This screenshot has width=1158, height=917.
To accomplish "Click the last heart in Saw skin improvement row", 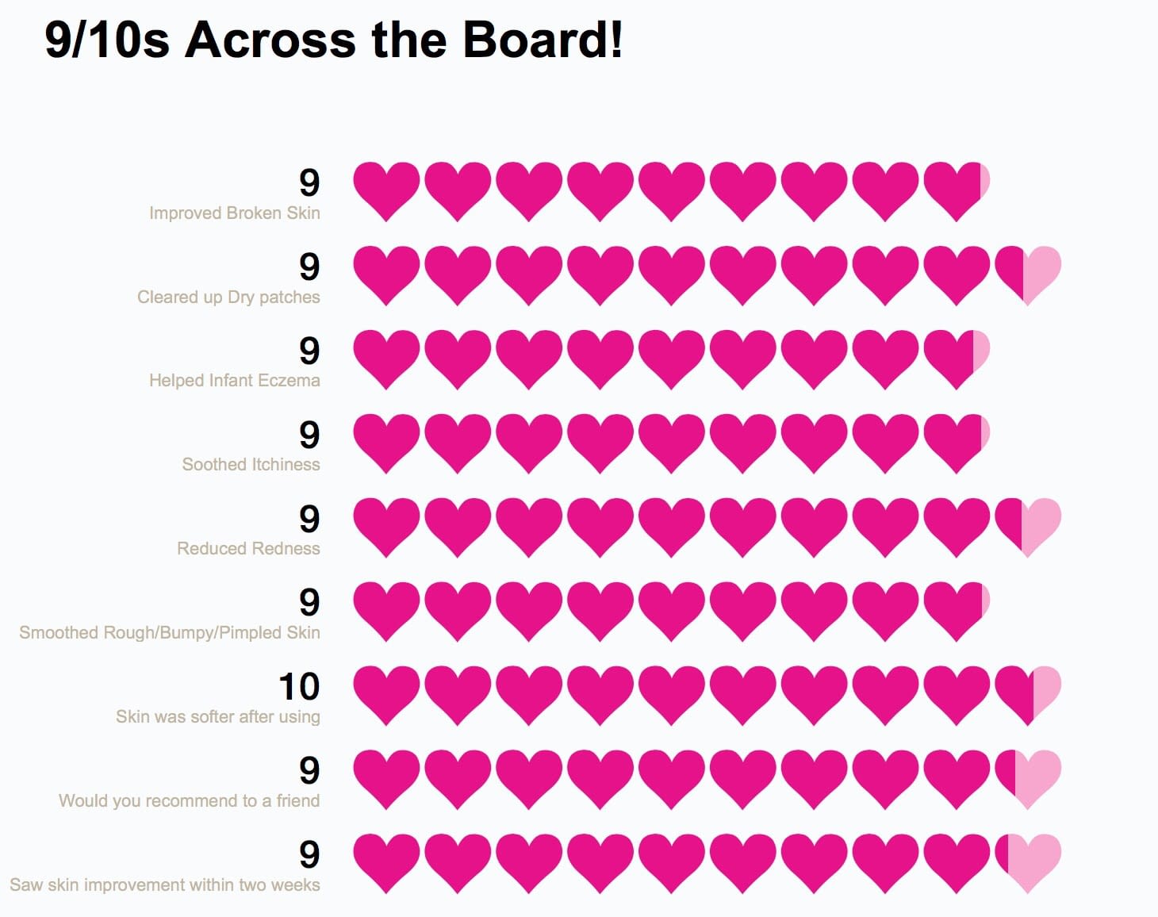I will point(1029,864).
